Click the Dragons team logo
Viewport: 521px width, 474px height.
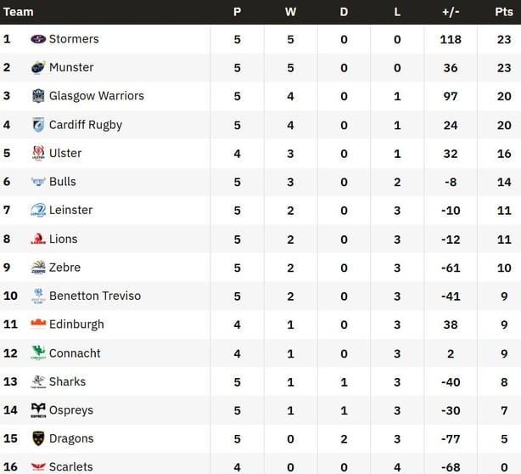(38, 438)
